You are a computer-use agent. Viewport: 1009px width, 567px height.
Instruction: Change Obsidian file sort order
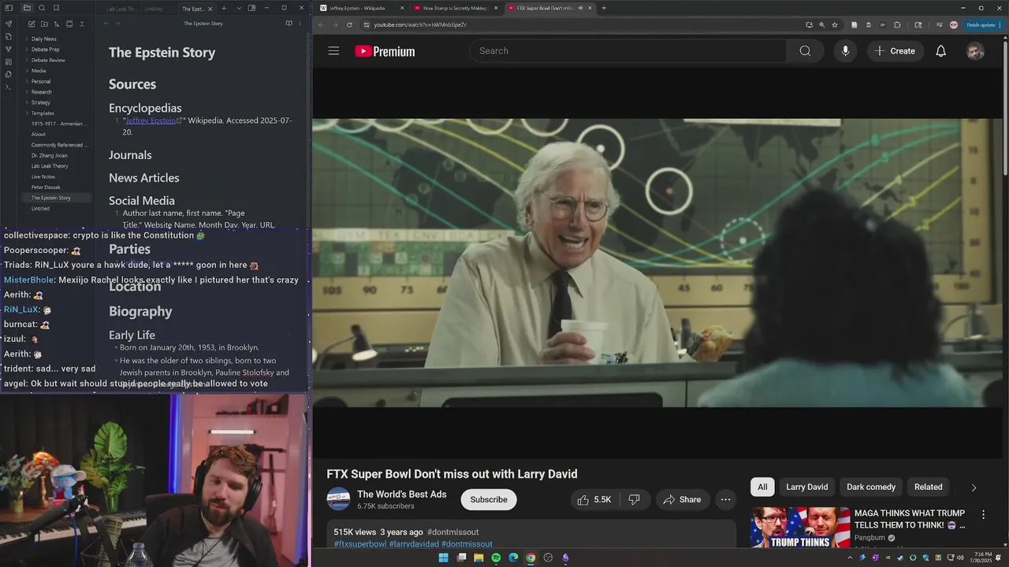pos(57,24)
